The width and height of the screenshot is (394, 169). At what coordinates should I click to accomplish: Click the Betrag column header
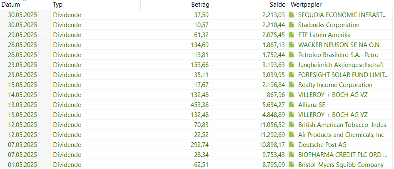point(201,5)
